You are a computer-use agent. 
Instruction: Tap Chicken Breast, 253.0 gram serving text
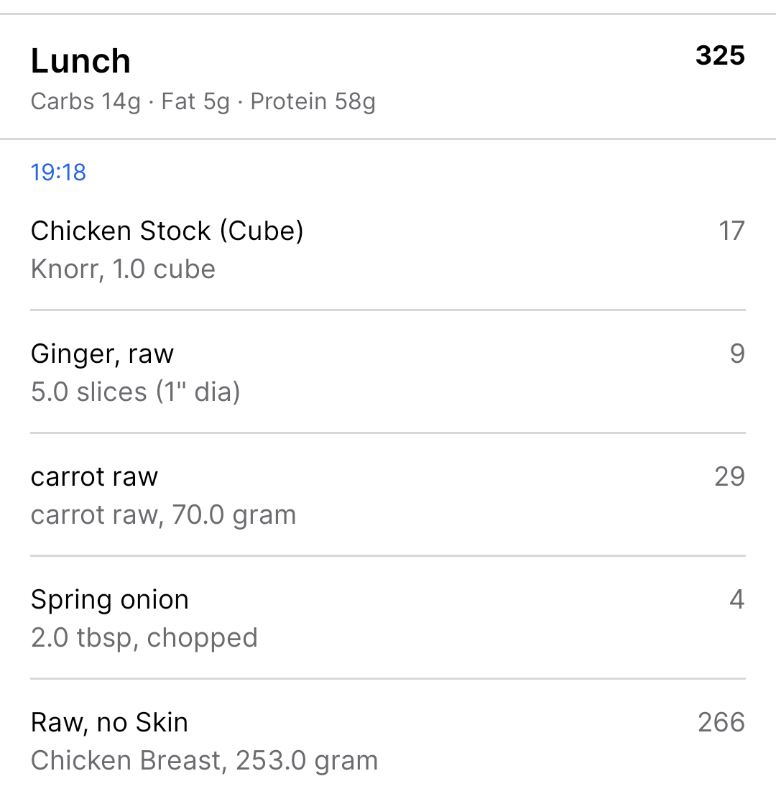pyautogui.click(x=204, y=760)
